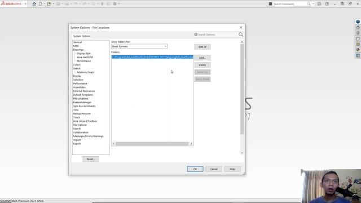Select the highlighted sheet format folder path
The height and width of the screenshot is (203, 361).
pos(152,57)
